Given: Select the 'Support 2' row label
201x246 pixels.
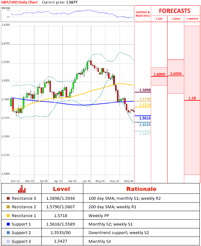Looking at the screenshot, I should click(x=21, y=233).
